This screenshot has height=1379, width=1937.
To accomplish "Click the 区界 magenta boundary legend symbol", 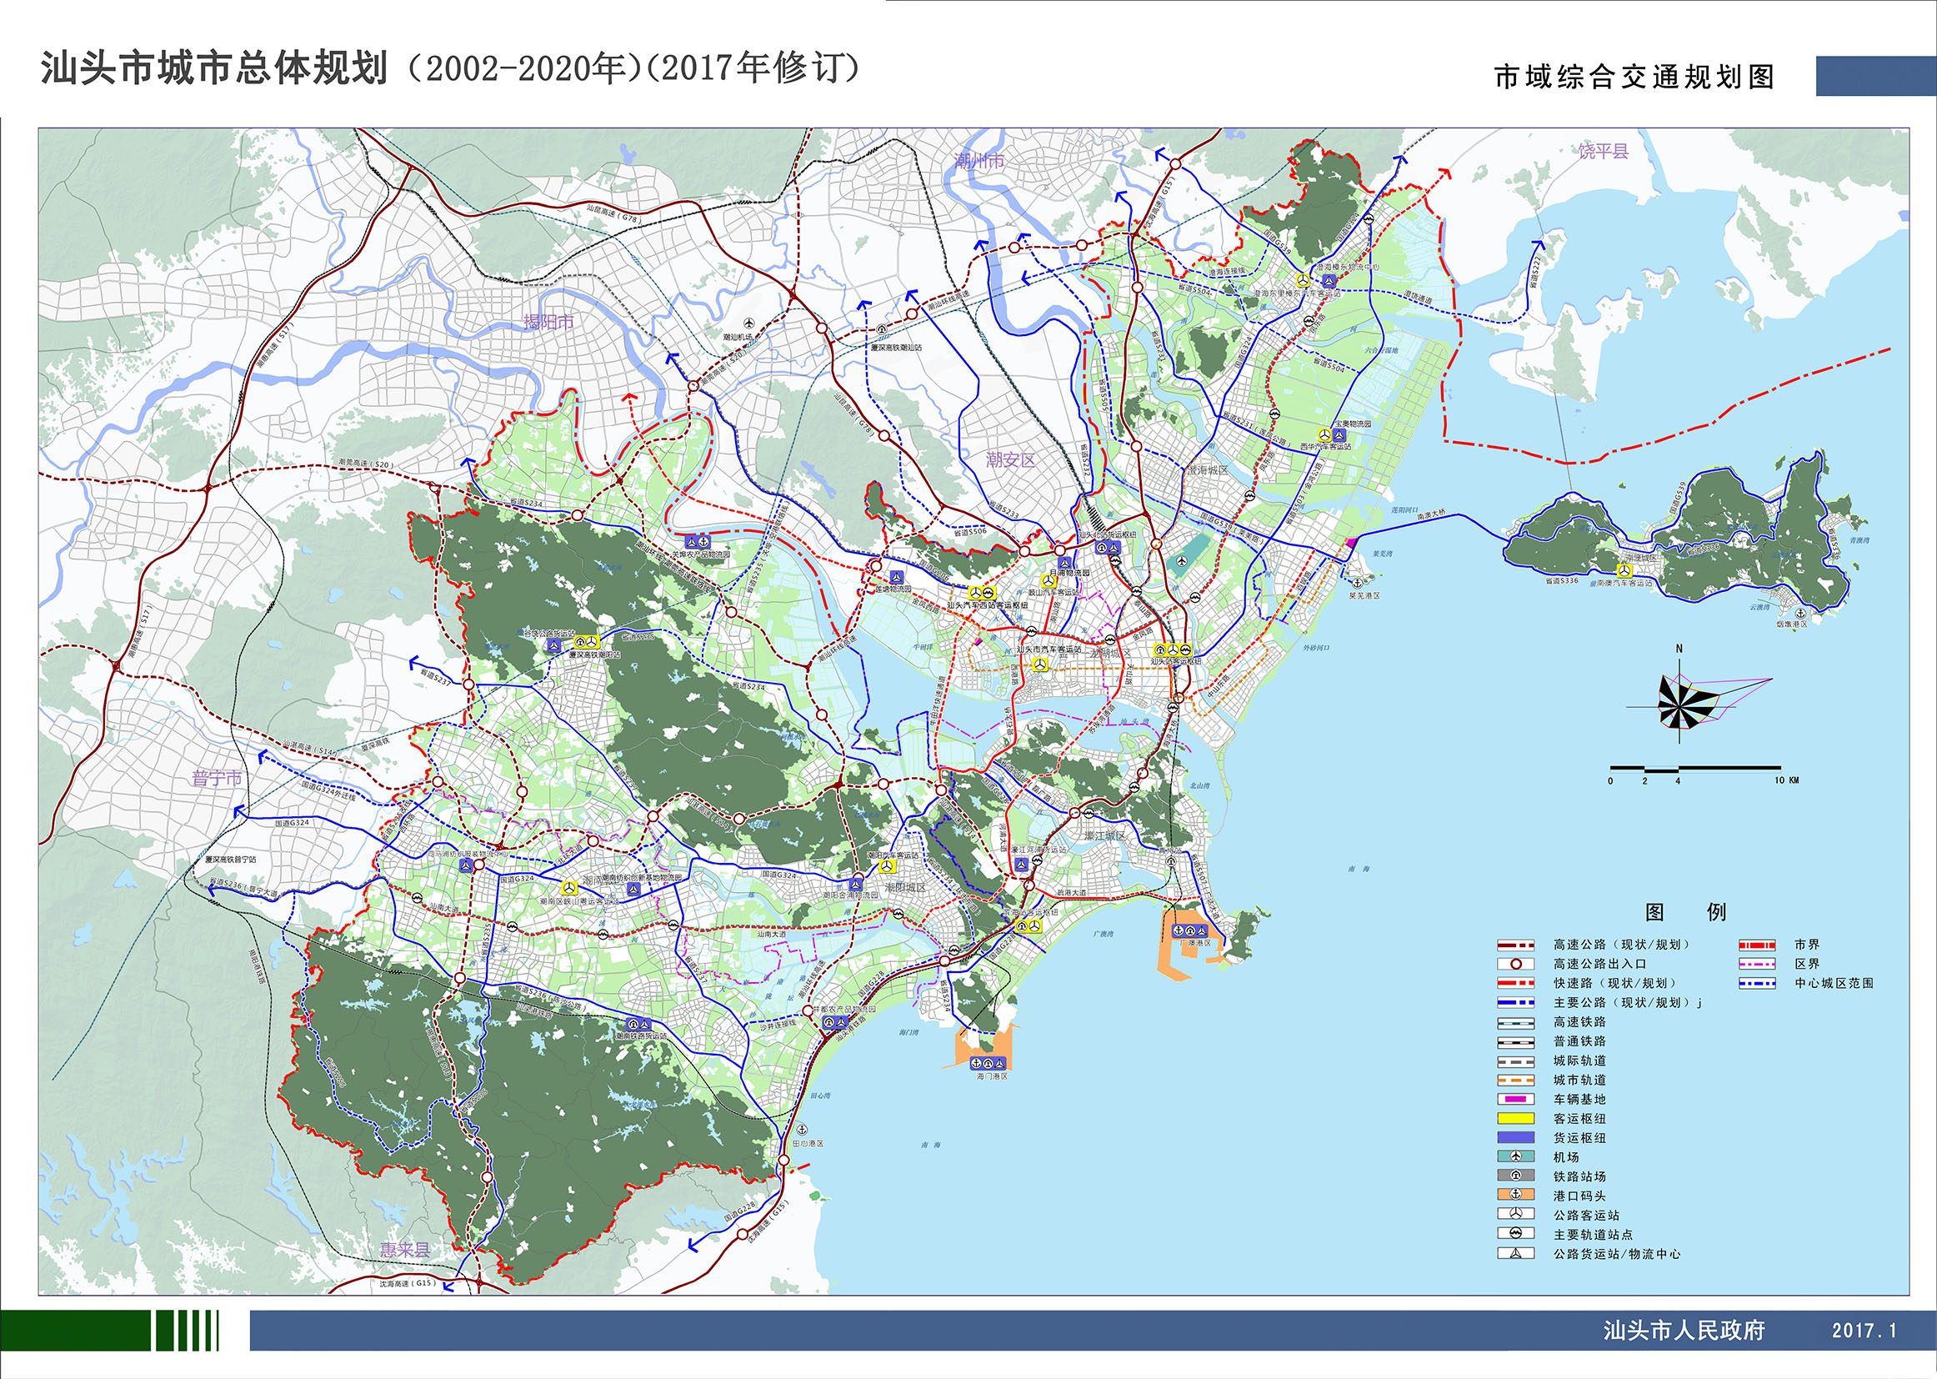I will [x=1757, y=964].
